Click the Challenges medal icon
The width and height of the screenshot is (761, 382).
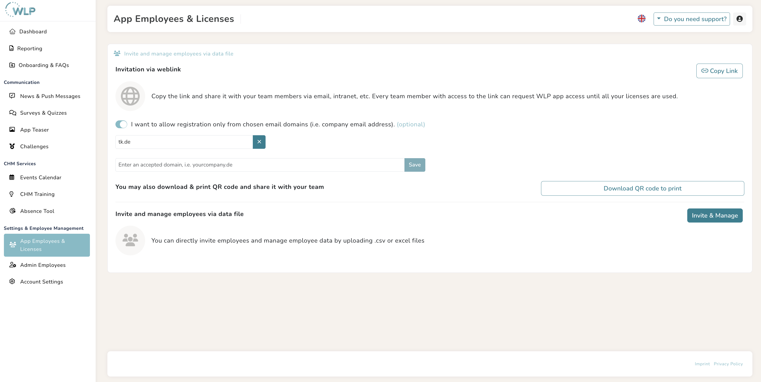click(12, 146)
